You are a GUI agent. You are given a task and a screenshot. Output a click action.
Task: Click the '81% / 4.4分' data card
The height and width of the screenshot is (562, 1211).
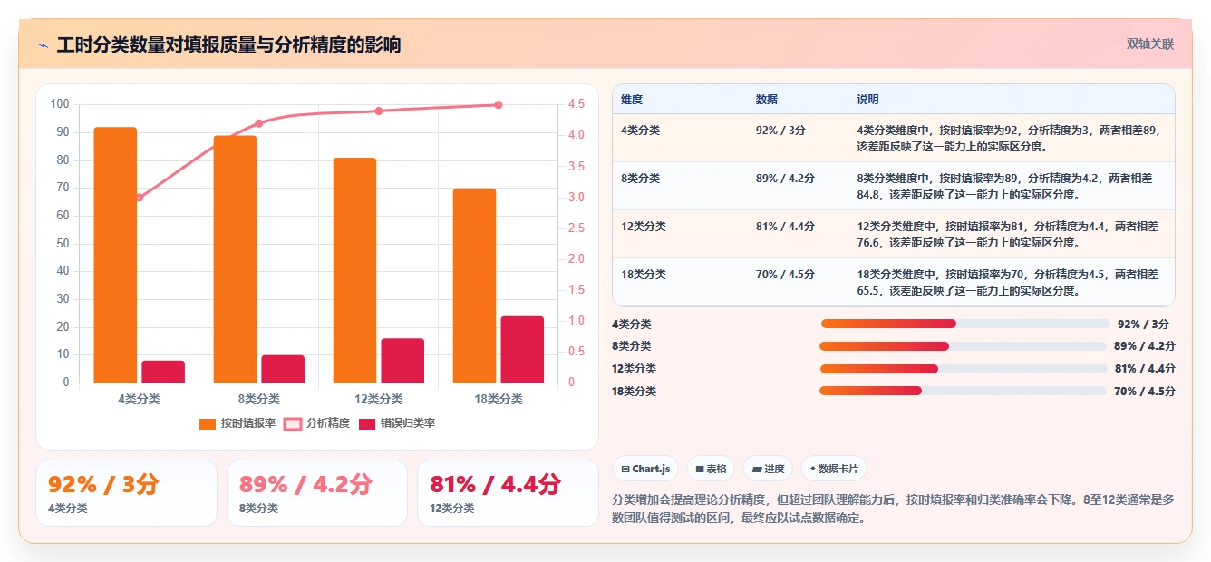tap(508, 493)
